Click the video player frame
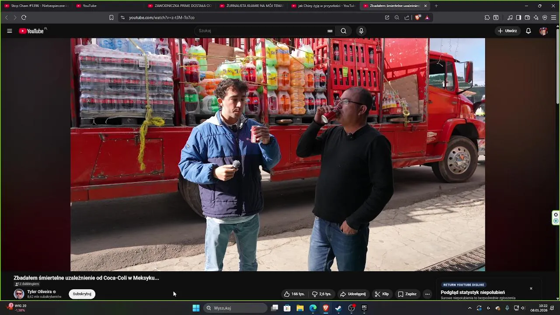 (x=278, y=154)
